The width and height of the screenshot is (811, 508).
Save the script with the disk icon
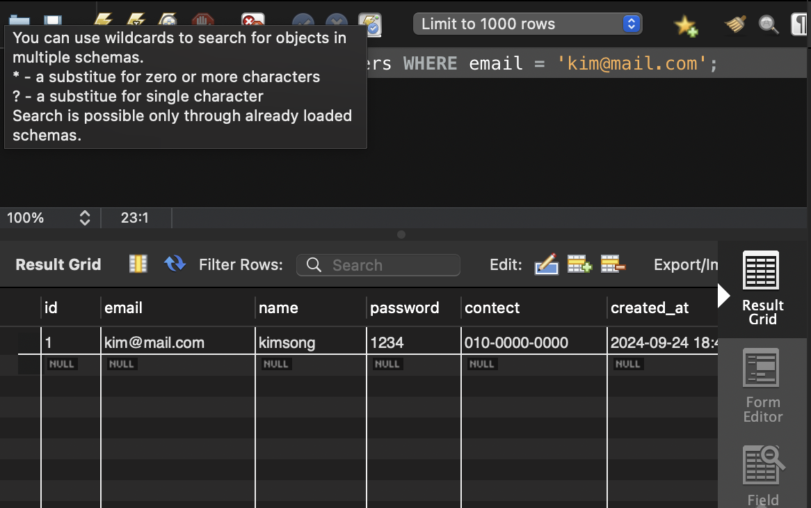click(x=53, y=20)
